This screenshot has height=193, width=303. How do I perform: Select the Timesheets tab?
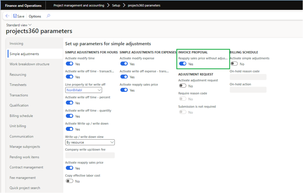coord(18,85)
